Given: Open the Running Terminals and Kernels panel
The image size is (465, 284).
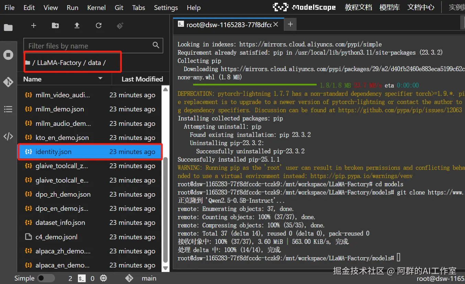Looking at the screenshot, I should (x=8, y=55).
